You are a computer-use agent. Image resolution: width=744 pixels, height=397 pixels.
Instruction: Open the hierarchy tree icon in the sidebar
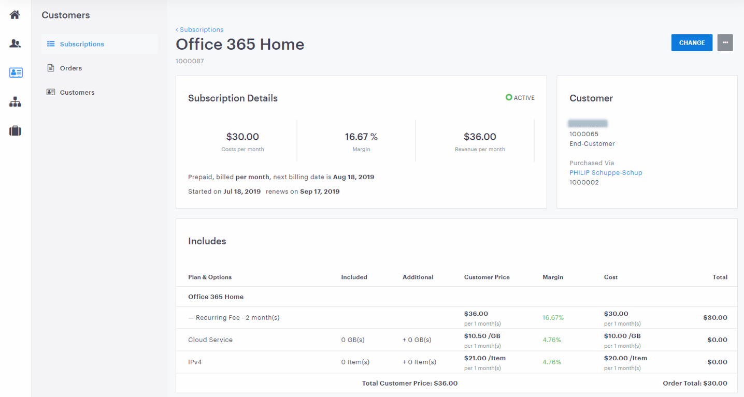coord(15,102)
